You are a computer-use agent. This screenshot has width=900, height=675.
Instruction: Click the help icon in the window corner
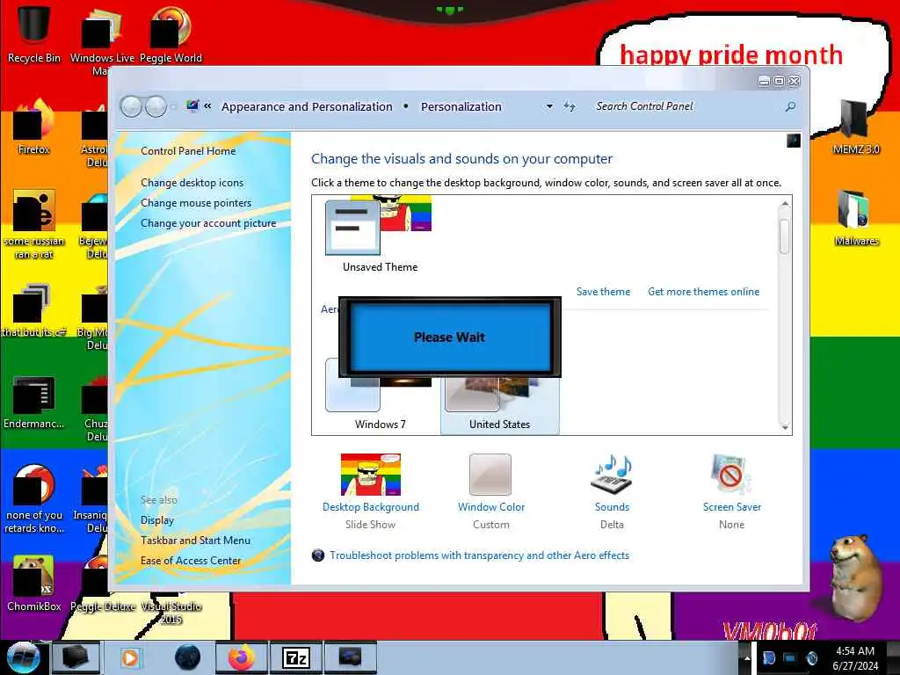point(794,141)
